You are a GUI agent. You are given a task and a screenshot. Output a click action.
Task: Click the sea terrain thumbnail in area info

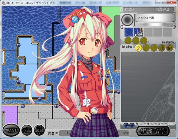(x=129, y=32)
